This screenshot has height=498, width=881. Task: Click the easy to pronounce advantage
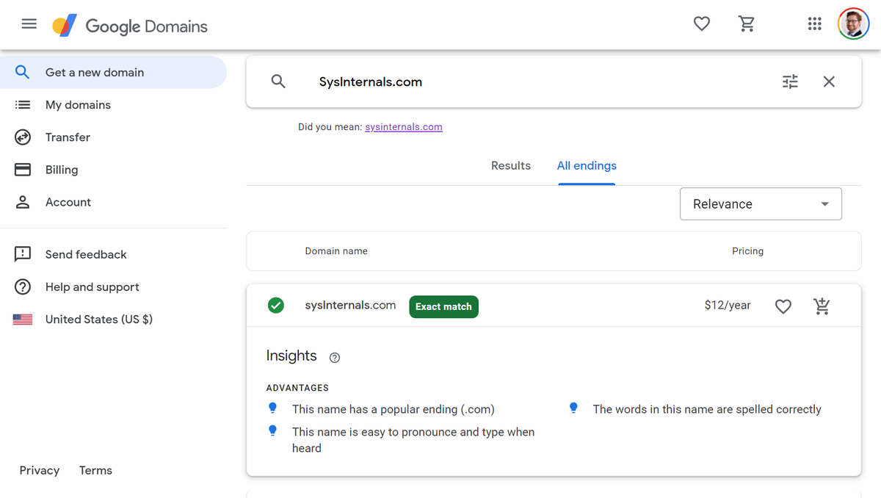(x=413, y=440)
